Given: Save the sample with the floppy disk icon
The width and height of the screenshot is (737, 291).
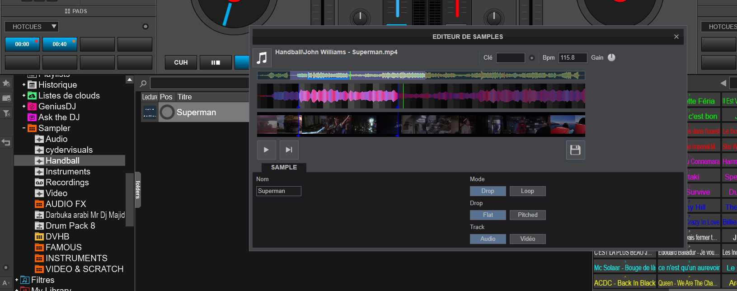Looking at the screenshot, I should [575, 150].
